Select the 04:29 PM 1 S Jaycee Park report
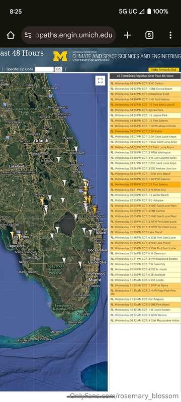This screenshot has height=402, width=181. [x=145, y=116]
